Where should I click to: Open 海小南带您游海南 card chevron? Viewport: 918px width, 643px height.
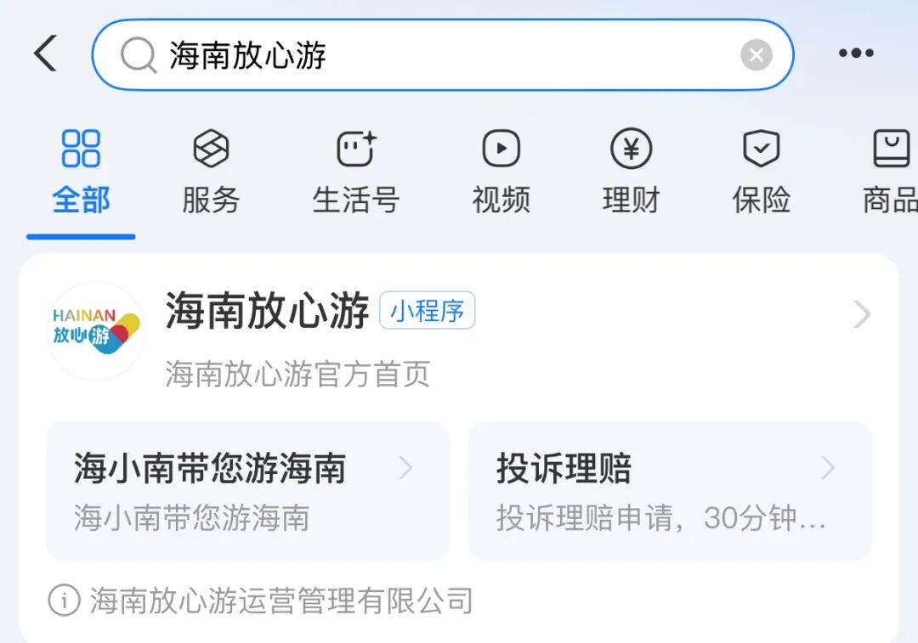pos(405,468)
